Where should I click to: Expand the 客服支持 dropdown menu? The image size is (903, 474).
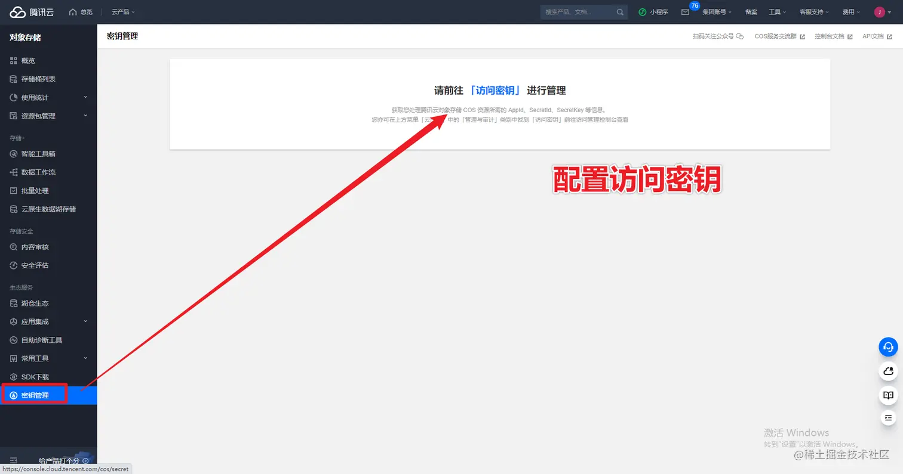[814, 12]
